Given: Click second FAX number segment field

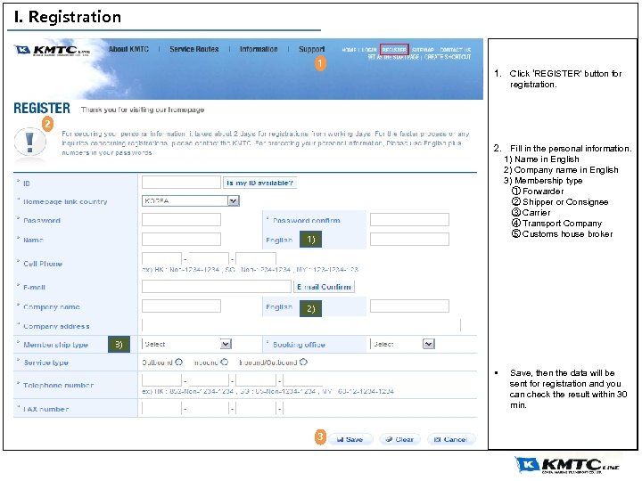Looking at the screenshot, I should click(209, 408).
